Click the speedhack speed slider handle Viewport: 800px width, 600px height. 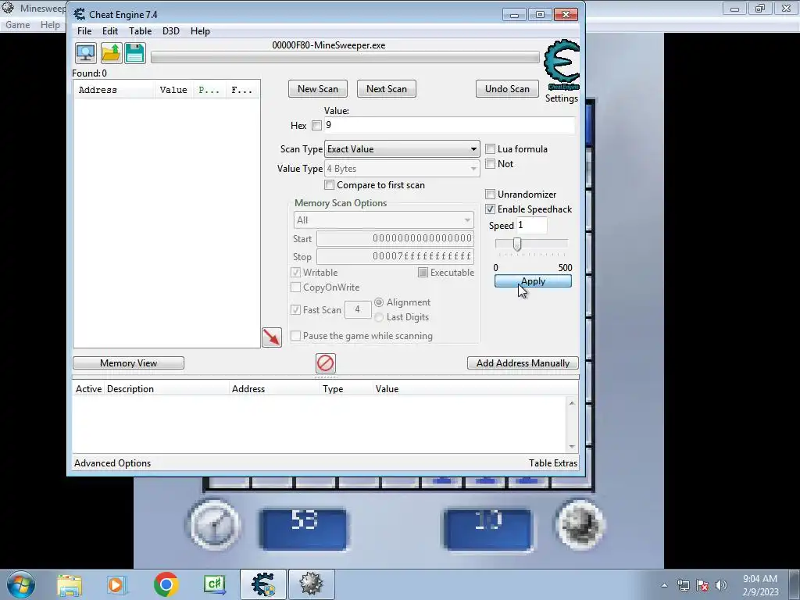(517, 245)
